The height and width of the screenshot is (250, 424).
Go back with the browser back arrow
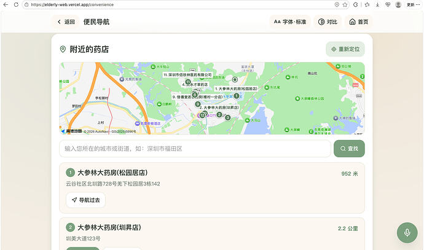tap(6, 4)
